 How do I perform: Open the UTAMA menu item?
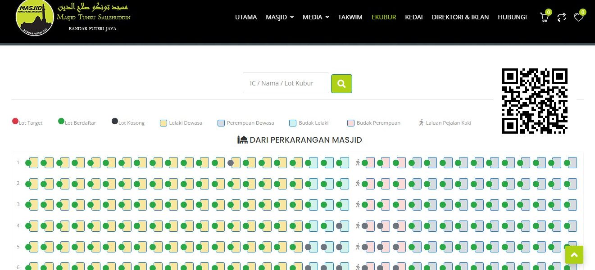246,17
